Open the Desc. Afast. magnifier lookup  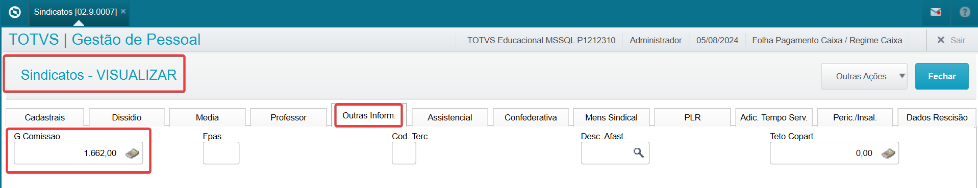click(638, 152)
